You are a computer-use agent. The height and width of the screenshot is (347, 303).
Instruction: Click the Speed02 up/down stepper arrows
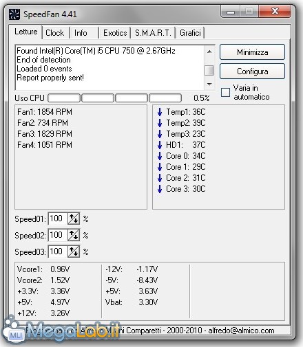(x=74, y=235)
